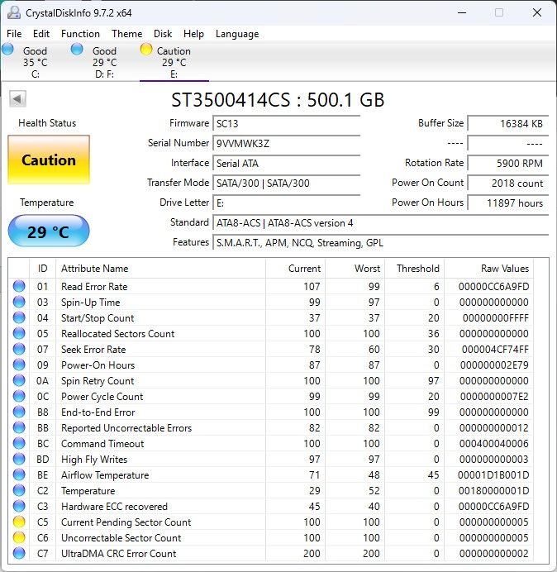Click the ID column header
The image size is (557, 572).
[42, 269]
